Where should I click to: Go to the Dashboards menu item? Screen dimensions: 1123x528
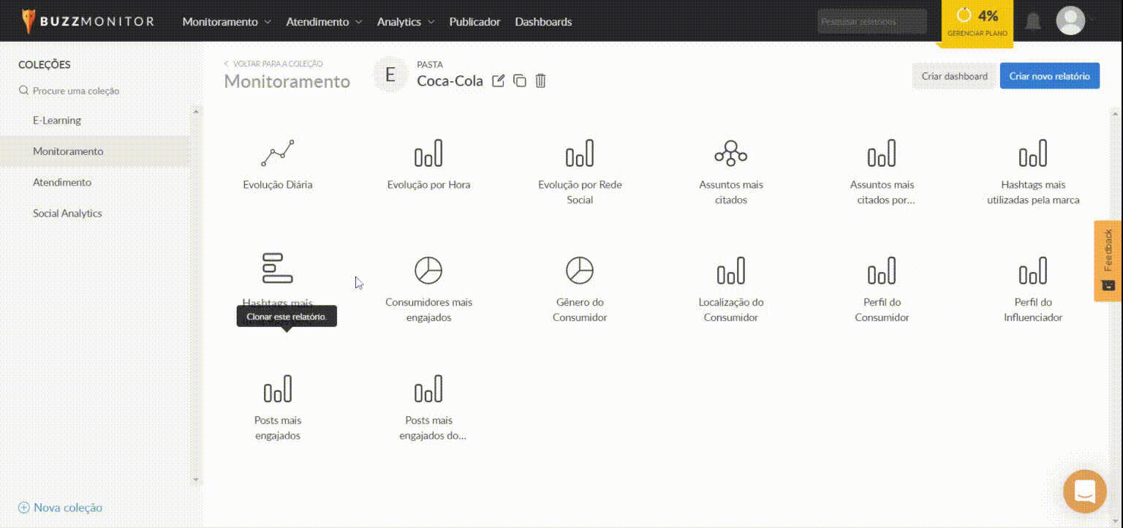[543, 22]
